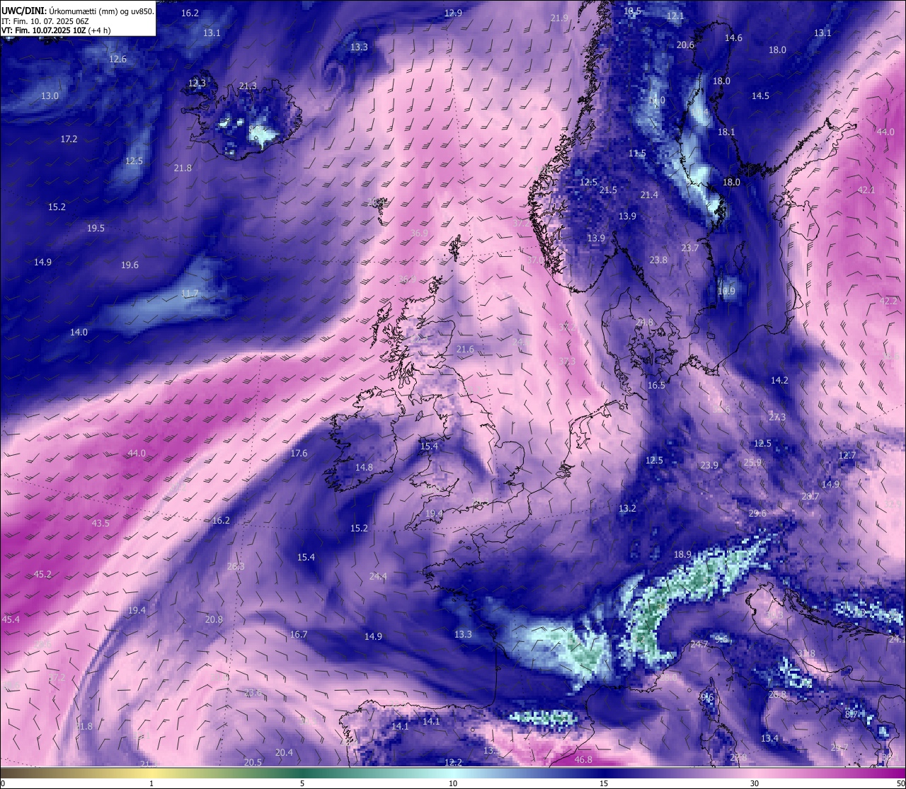Click the 14.2 value label
The width and height of the screenshot is (906, 789).
click(x=779, y=380)
